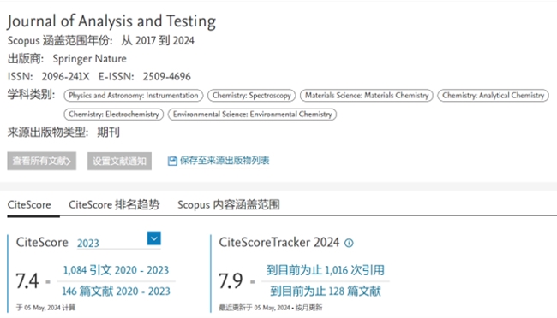
Task: Select the Chemistry: Electrochemistry tag
Action: 114,115
